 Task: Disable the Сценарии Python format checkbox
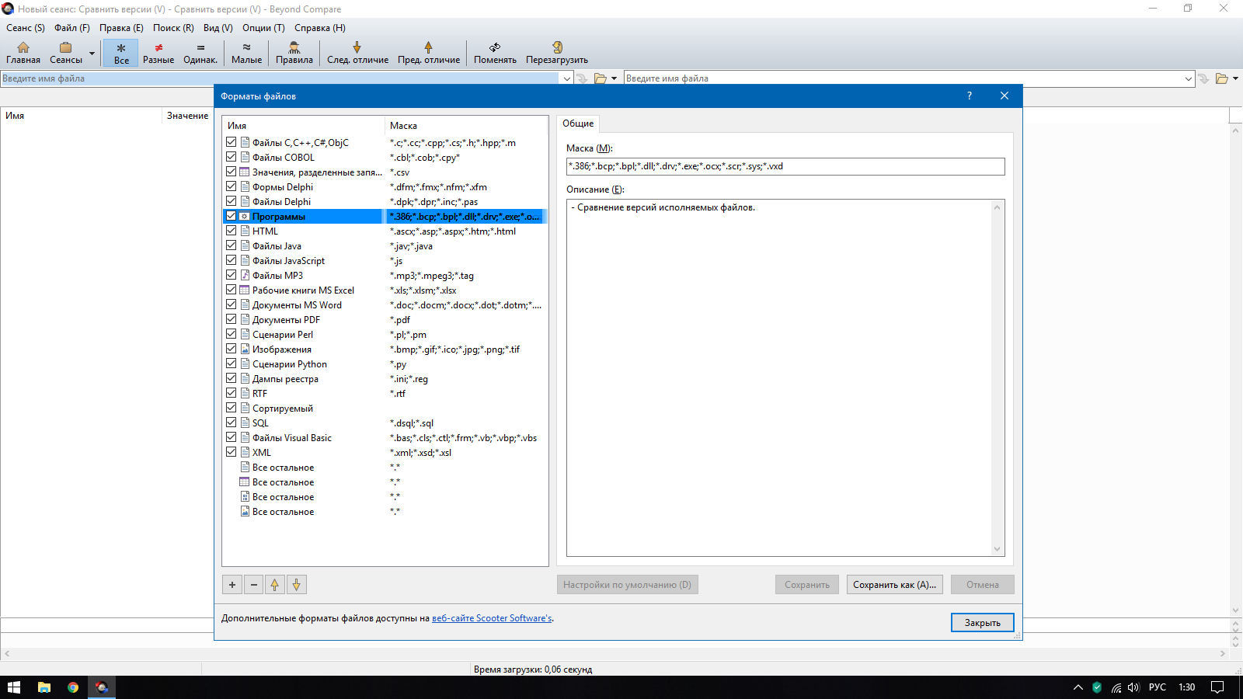(232, 363)
